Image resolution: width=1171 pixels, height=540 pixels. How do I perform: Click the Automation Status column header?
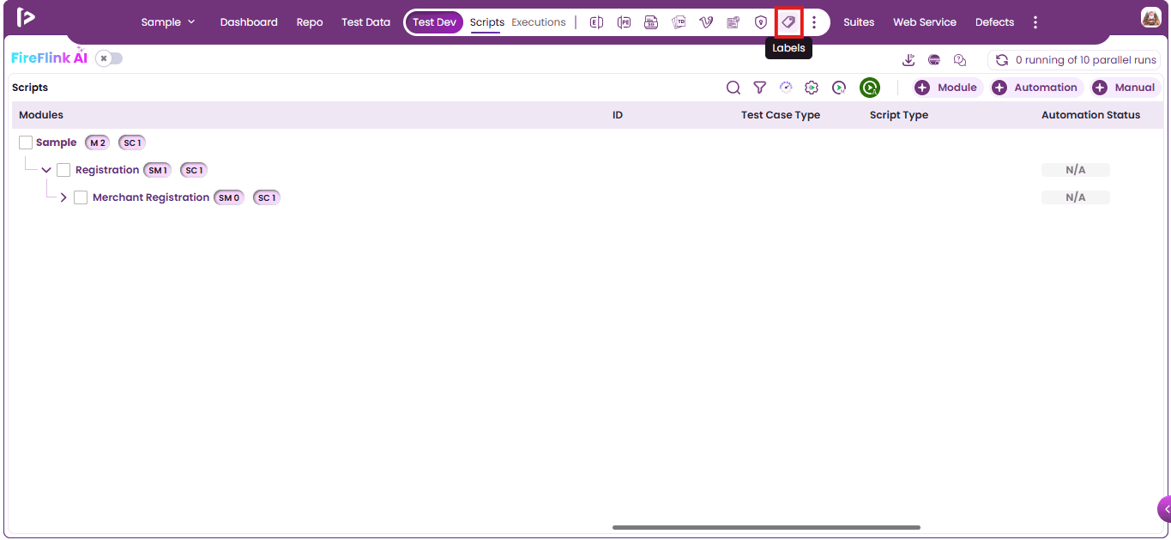1091,115
